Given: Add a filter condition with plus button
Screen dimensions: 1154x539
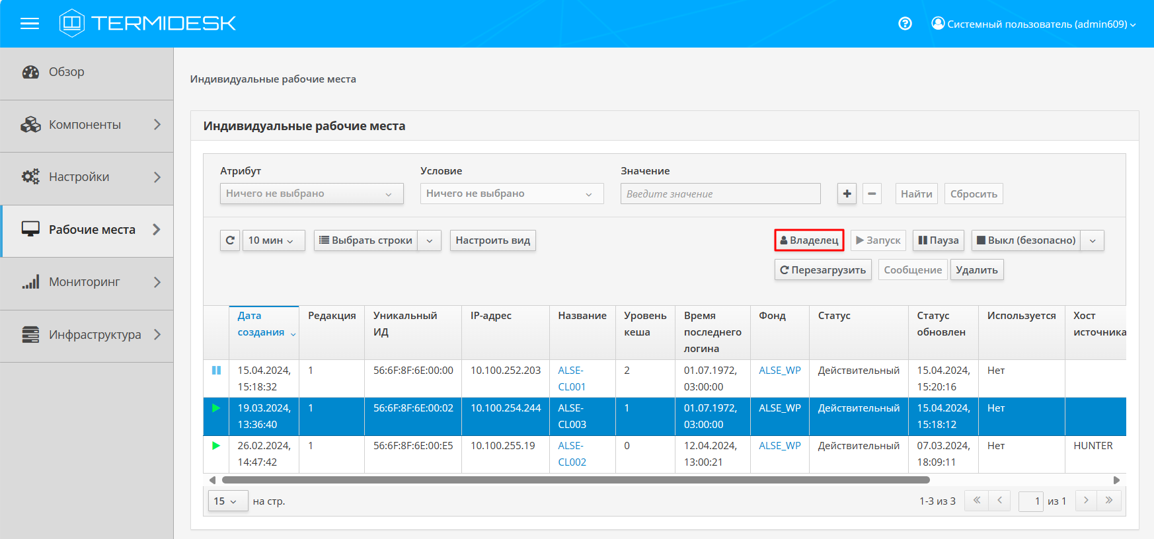Looking at the screenshot, I should [847, 194].
